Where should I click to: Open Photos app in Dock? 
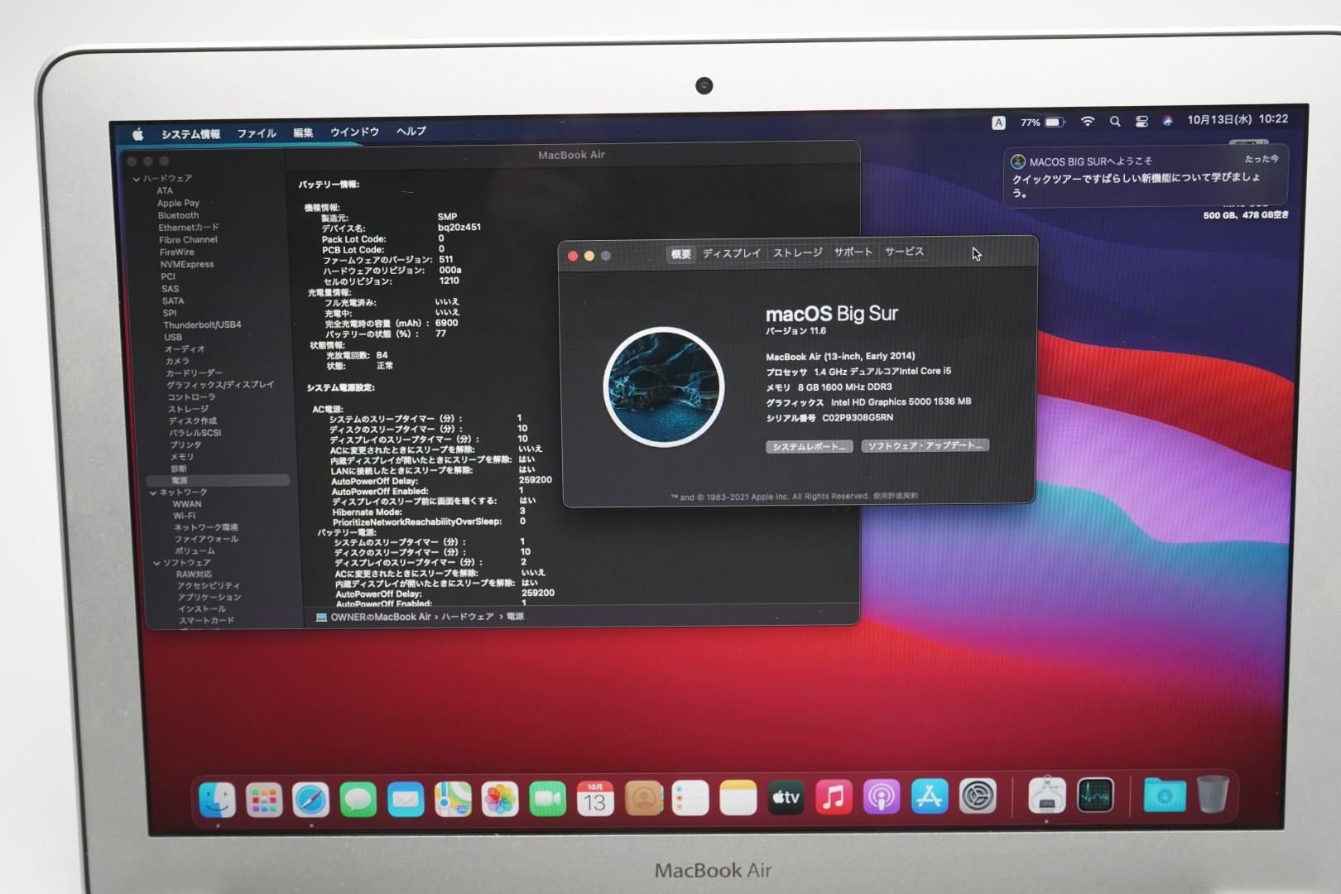coord(500,800)
